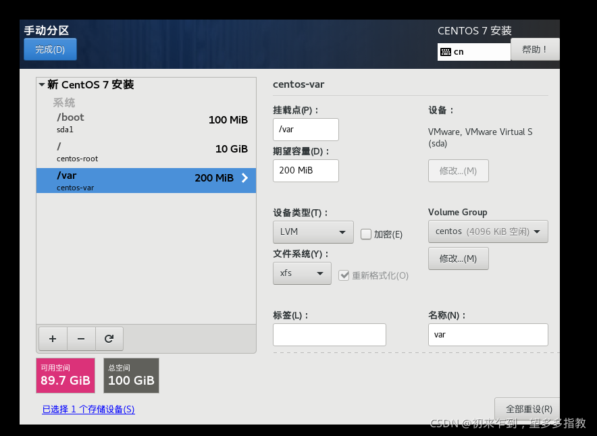Click the centos-var heading text

tap(298, 84)
